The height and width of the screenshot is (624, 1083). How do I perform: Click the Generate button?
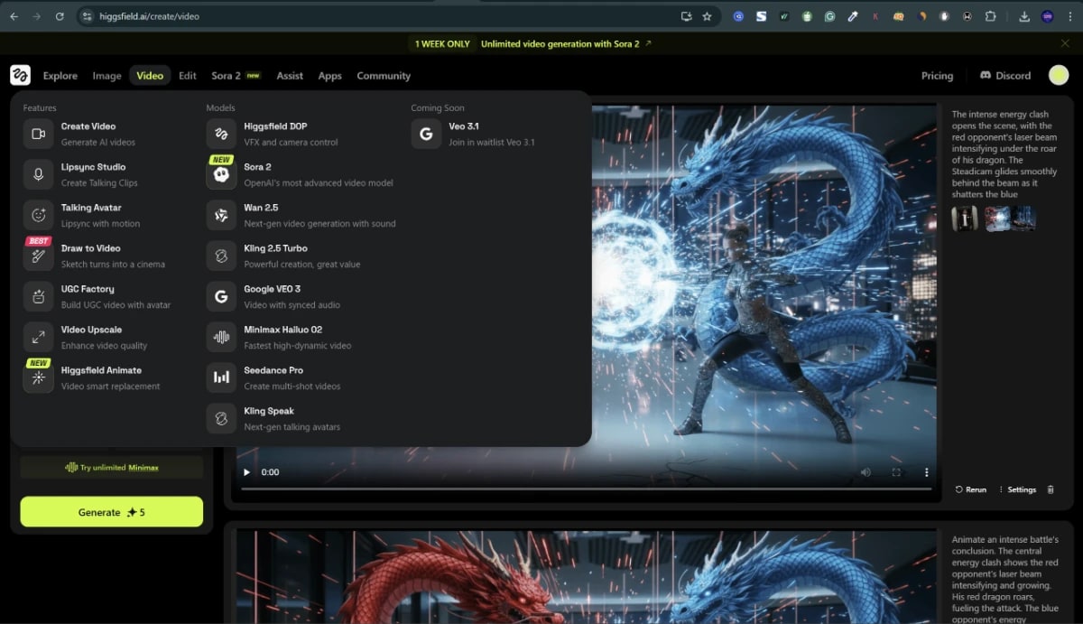click(x=112, y=512)
